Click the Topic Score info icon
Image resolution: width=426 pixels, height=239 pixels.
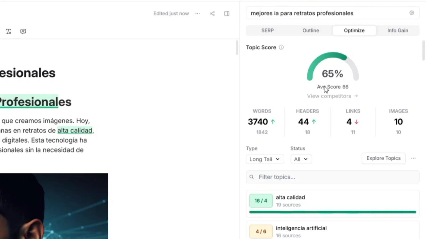tap(281, 47)
